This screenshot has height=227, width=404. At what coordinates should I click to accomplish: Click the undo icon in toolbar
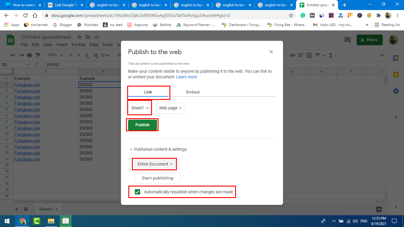13,55
